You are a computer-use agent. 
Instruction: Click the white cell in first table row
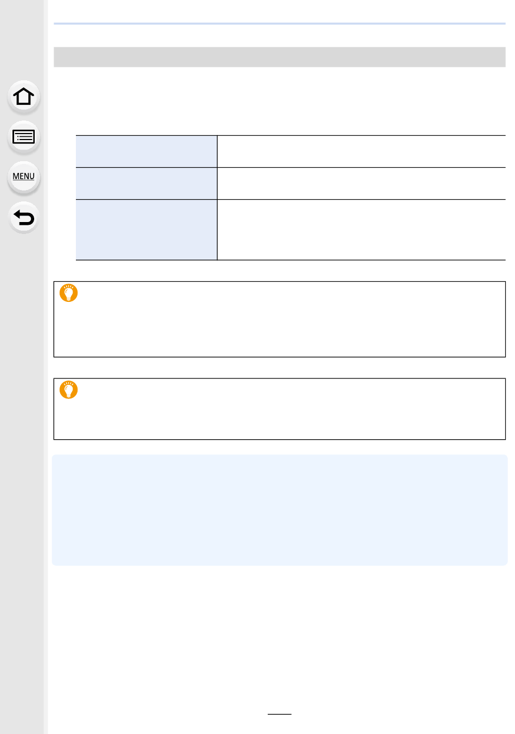click(362, 151)
